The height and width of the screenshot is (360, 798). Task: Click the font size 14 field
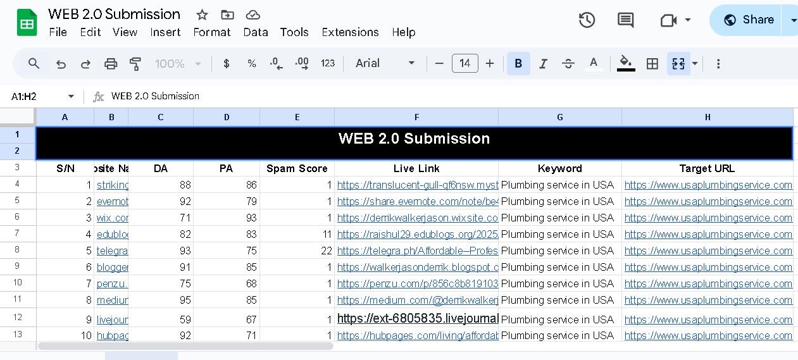click(464, 63)
